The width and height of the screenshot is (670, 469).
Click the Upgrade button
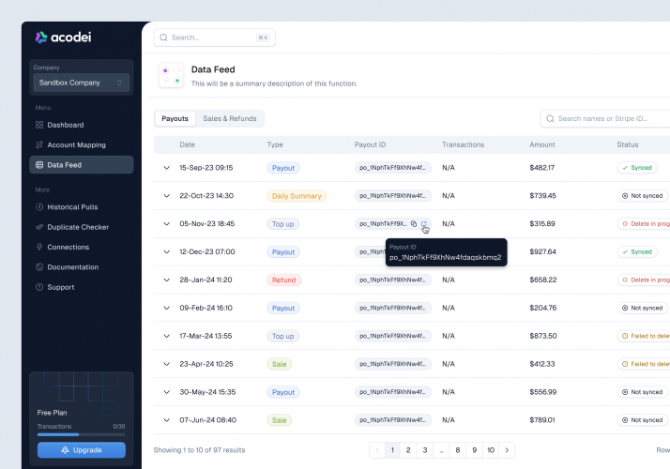point(82,450)
